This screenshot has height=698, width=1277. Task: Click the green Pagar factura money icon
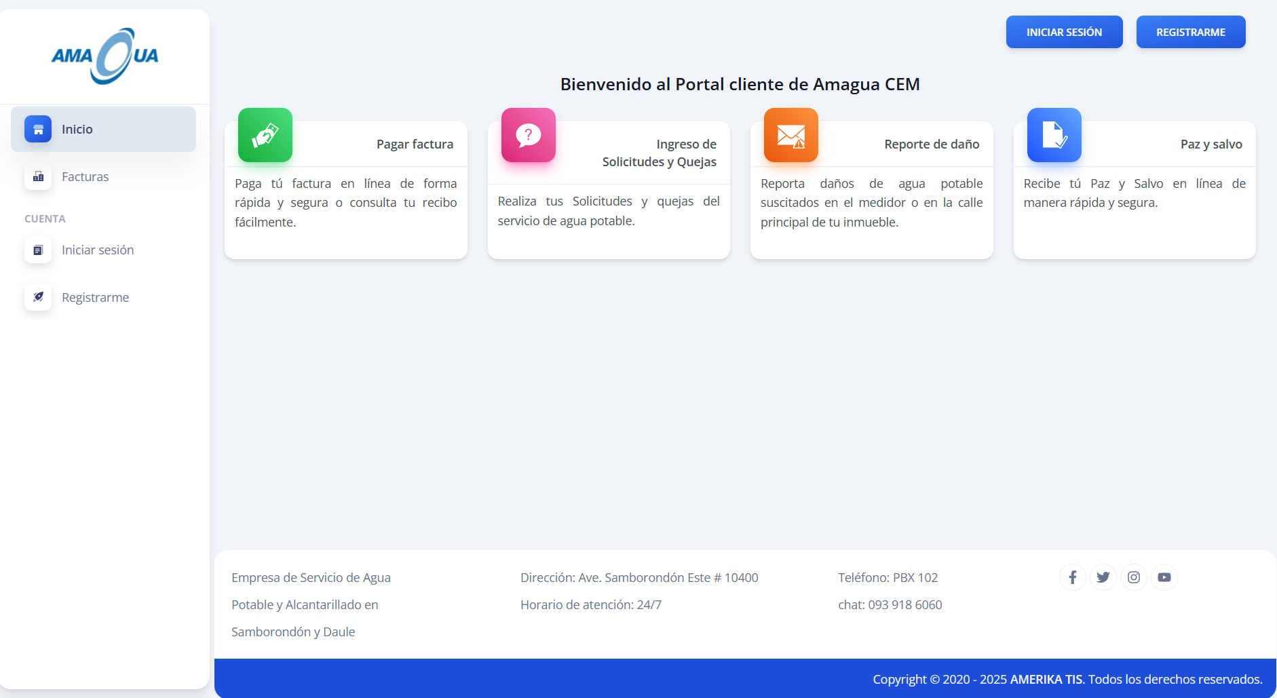pos(265,135)
